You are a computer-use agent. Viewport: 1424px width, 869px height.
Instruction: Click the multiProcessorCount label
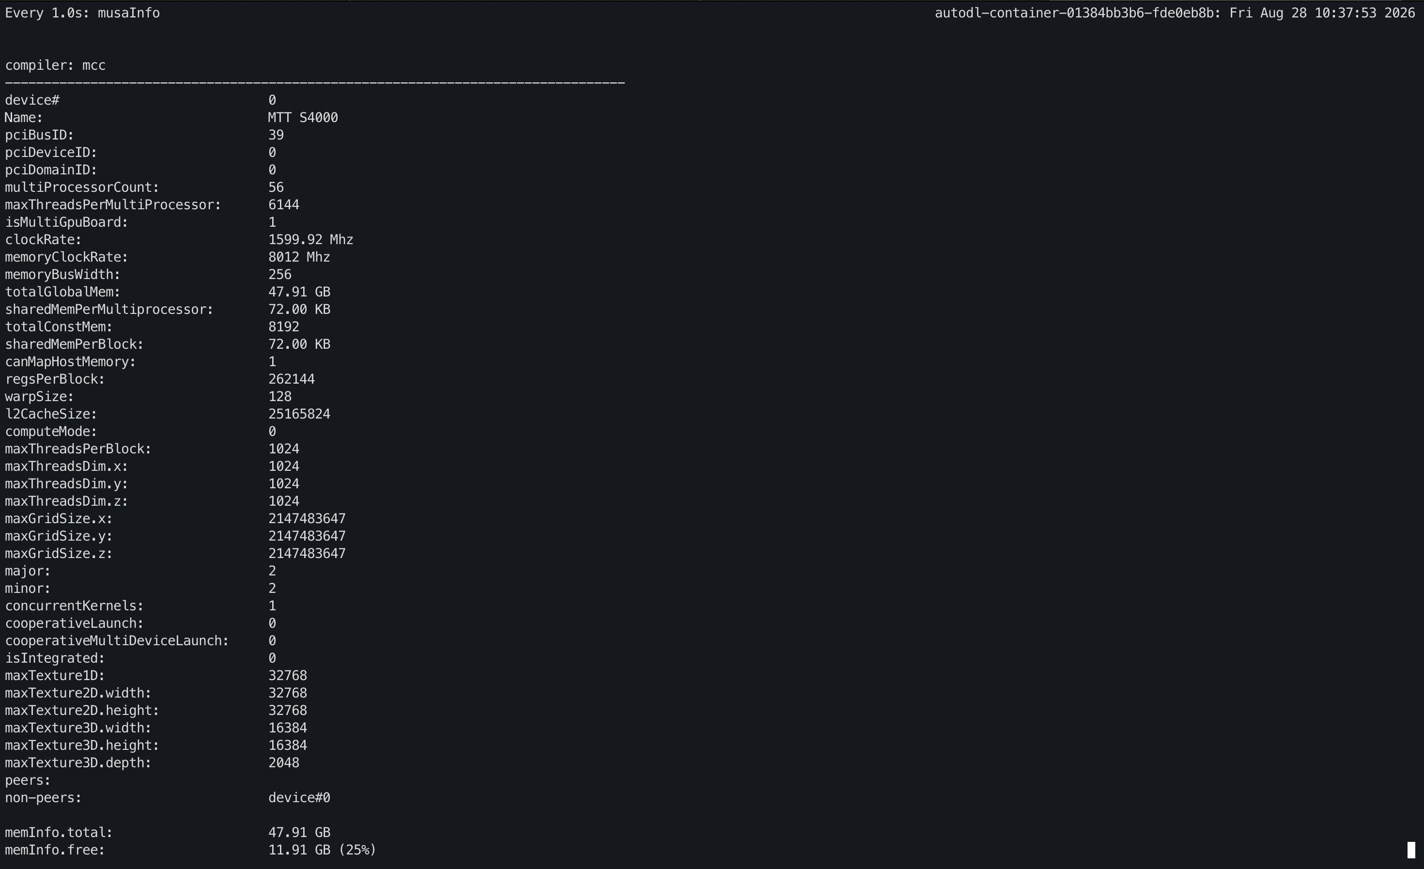coord(81,187)
